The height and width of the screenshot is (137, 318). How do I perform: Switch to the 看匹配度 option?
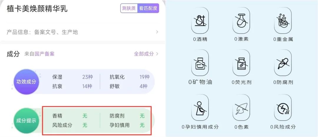click(x=148, y=8)
